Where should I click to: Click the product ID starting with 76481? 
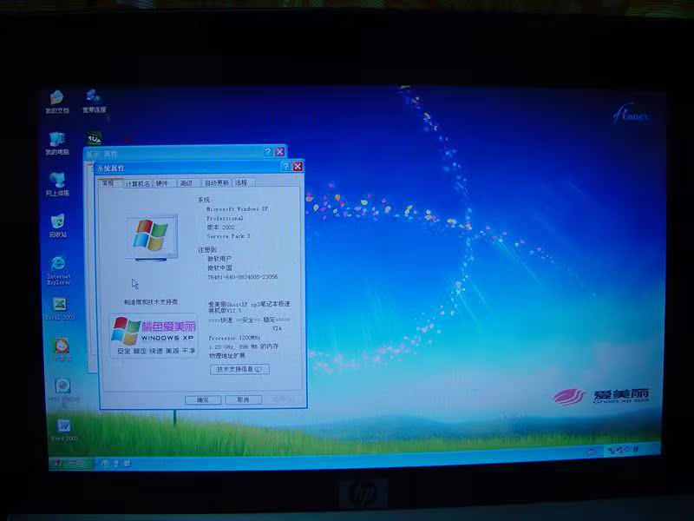(x=243, y=277)
